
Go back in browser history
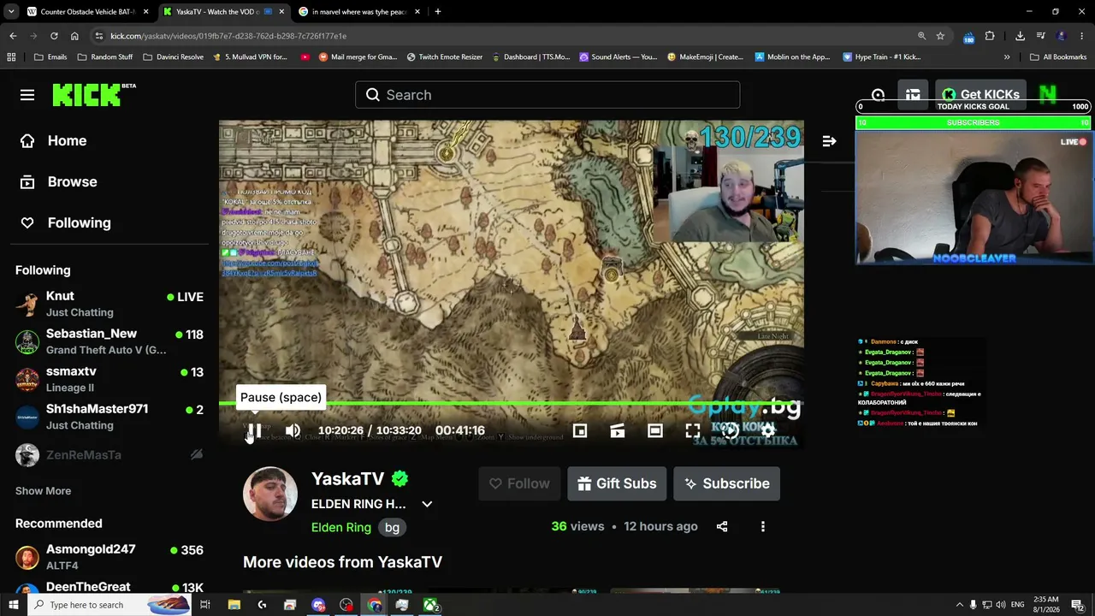(x=13, y=36)
